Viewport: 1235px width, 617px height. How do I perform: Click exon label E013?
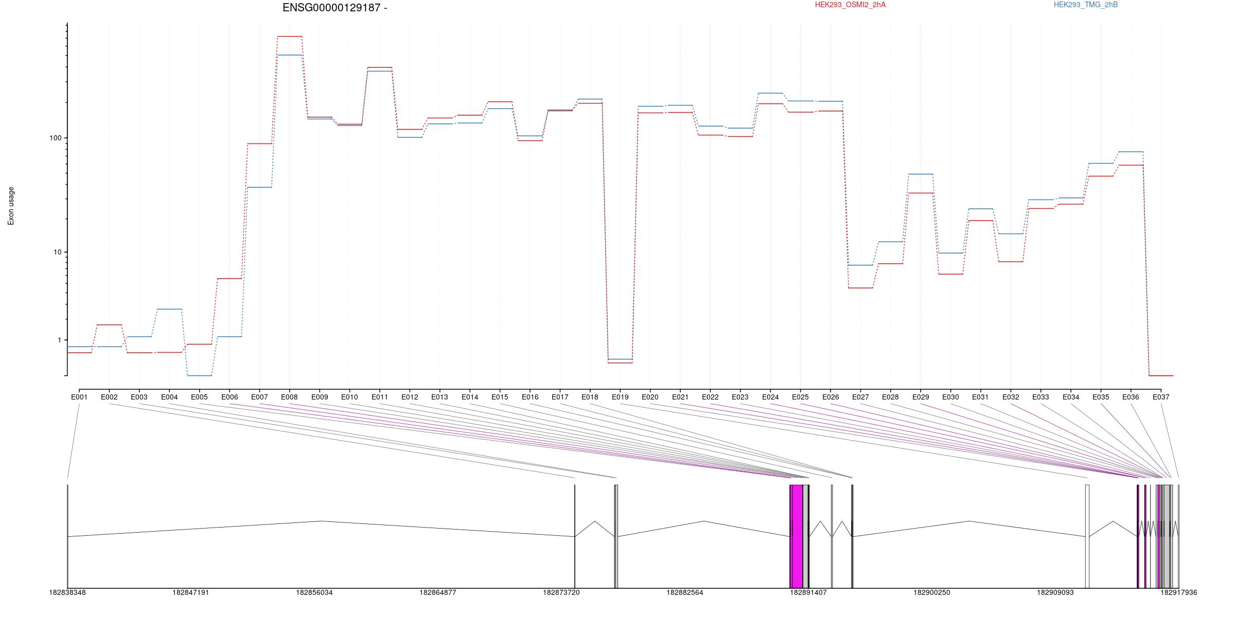[439, 397]
